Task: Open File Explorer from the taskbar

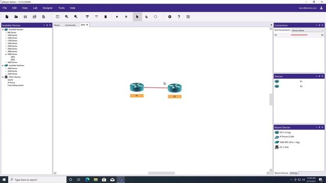Action: [x=96, y=179]
